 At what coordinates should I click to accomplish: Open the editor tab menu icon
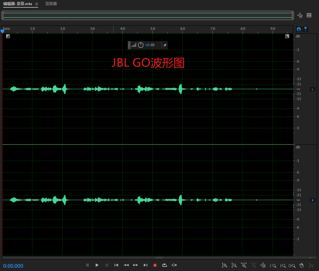[36, 4]
